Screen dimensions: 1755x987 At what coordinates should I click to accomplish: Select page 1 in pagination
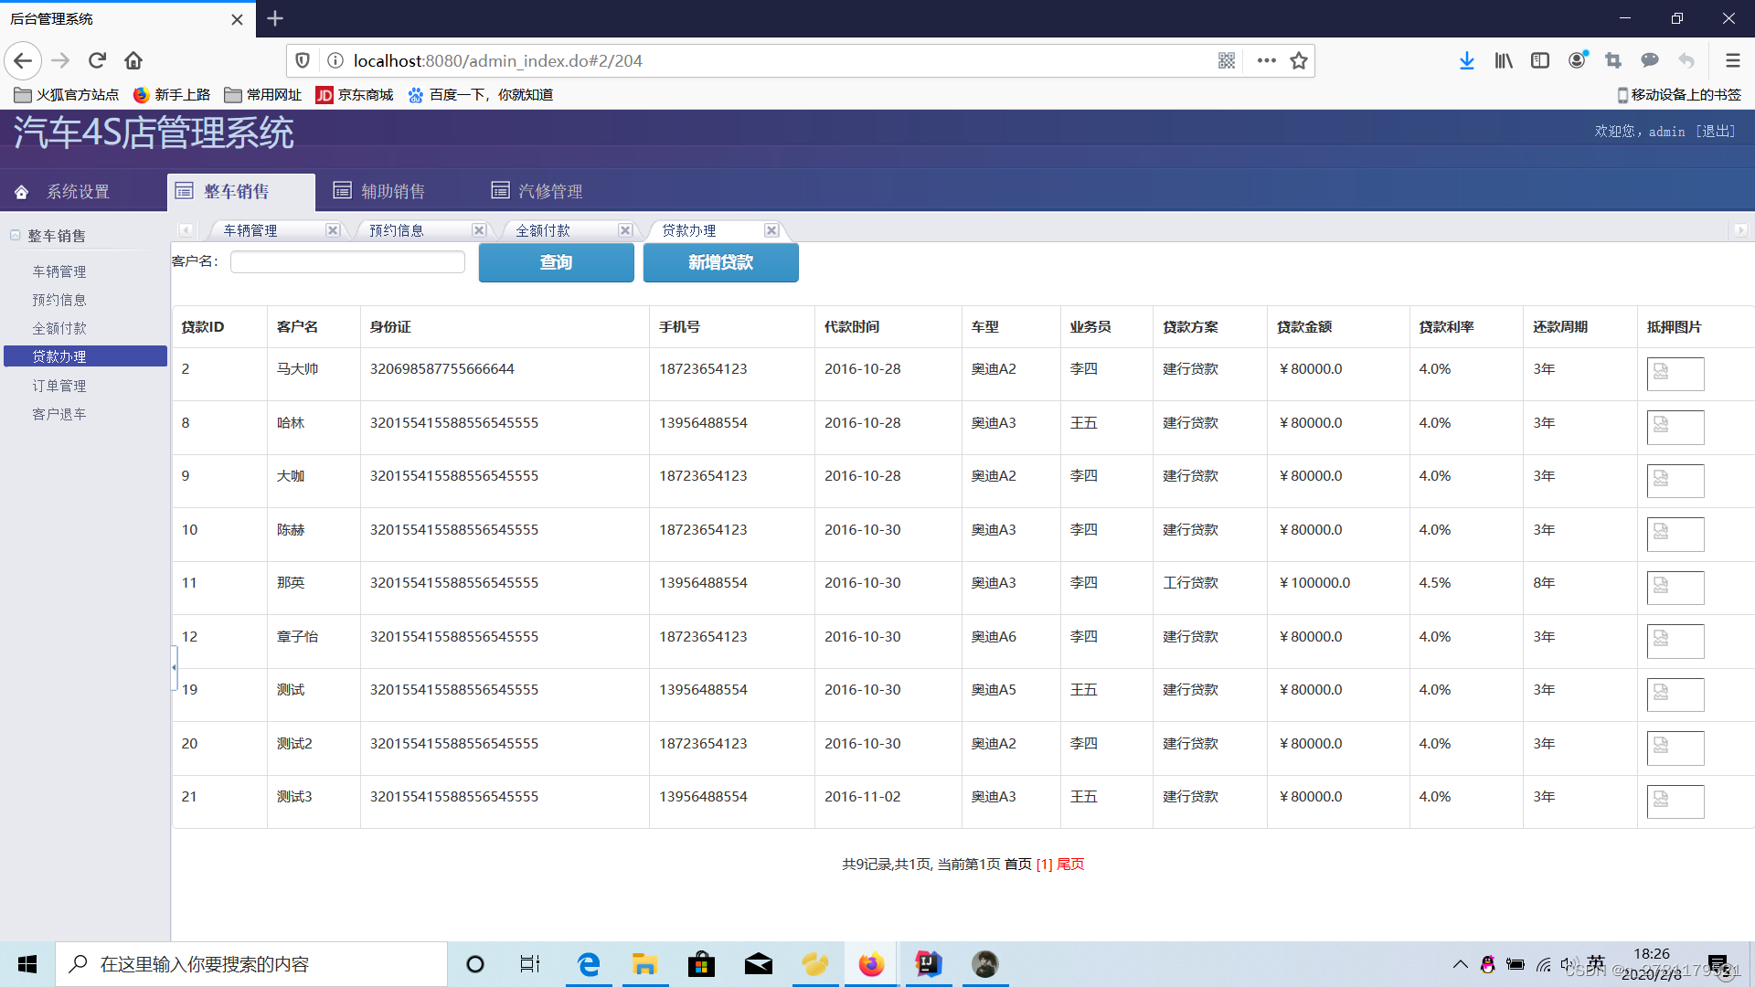pyautogui.click(x=1044, y=864)
